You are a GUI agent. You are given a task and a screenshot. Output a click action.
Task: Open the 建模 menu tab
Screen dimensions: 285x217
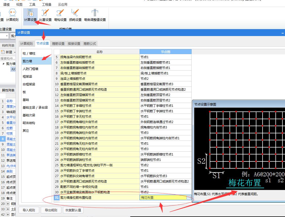click(x=6, y=5)
